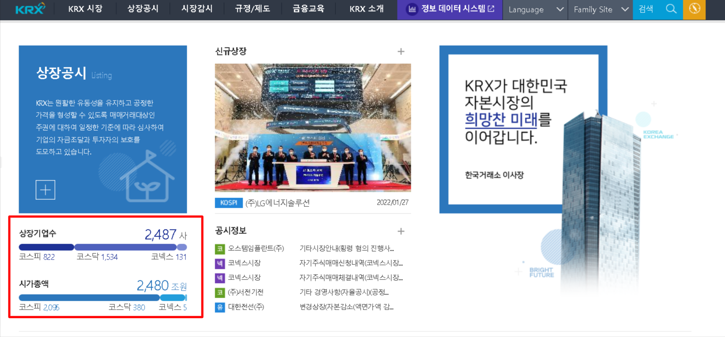Click the magnifier search icon
This screenshot has width=725, height=337.
coord(671,9)
